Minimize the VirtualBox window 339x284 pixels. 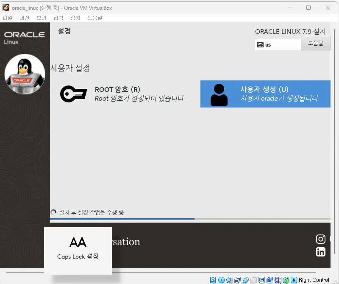pyautogui.click(x=289, y=8)
